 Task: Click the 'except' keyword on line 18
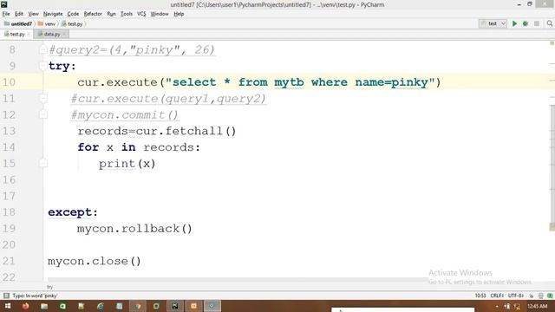point(69,212)
